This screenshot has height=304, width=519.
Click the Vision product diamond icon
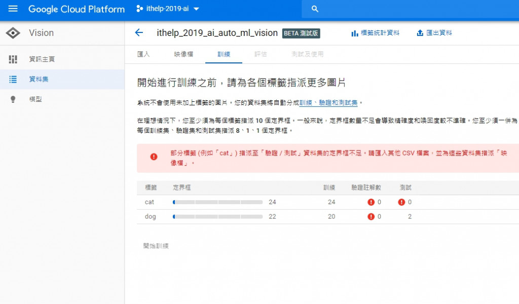pos(13,33)
